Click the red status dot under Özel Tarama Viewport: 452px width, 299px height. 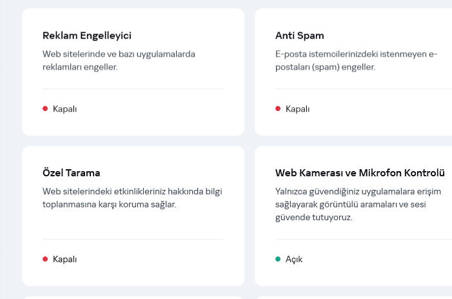[x=45, y=260]
